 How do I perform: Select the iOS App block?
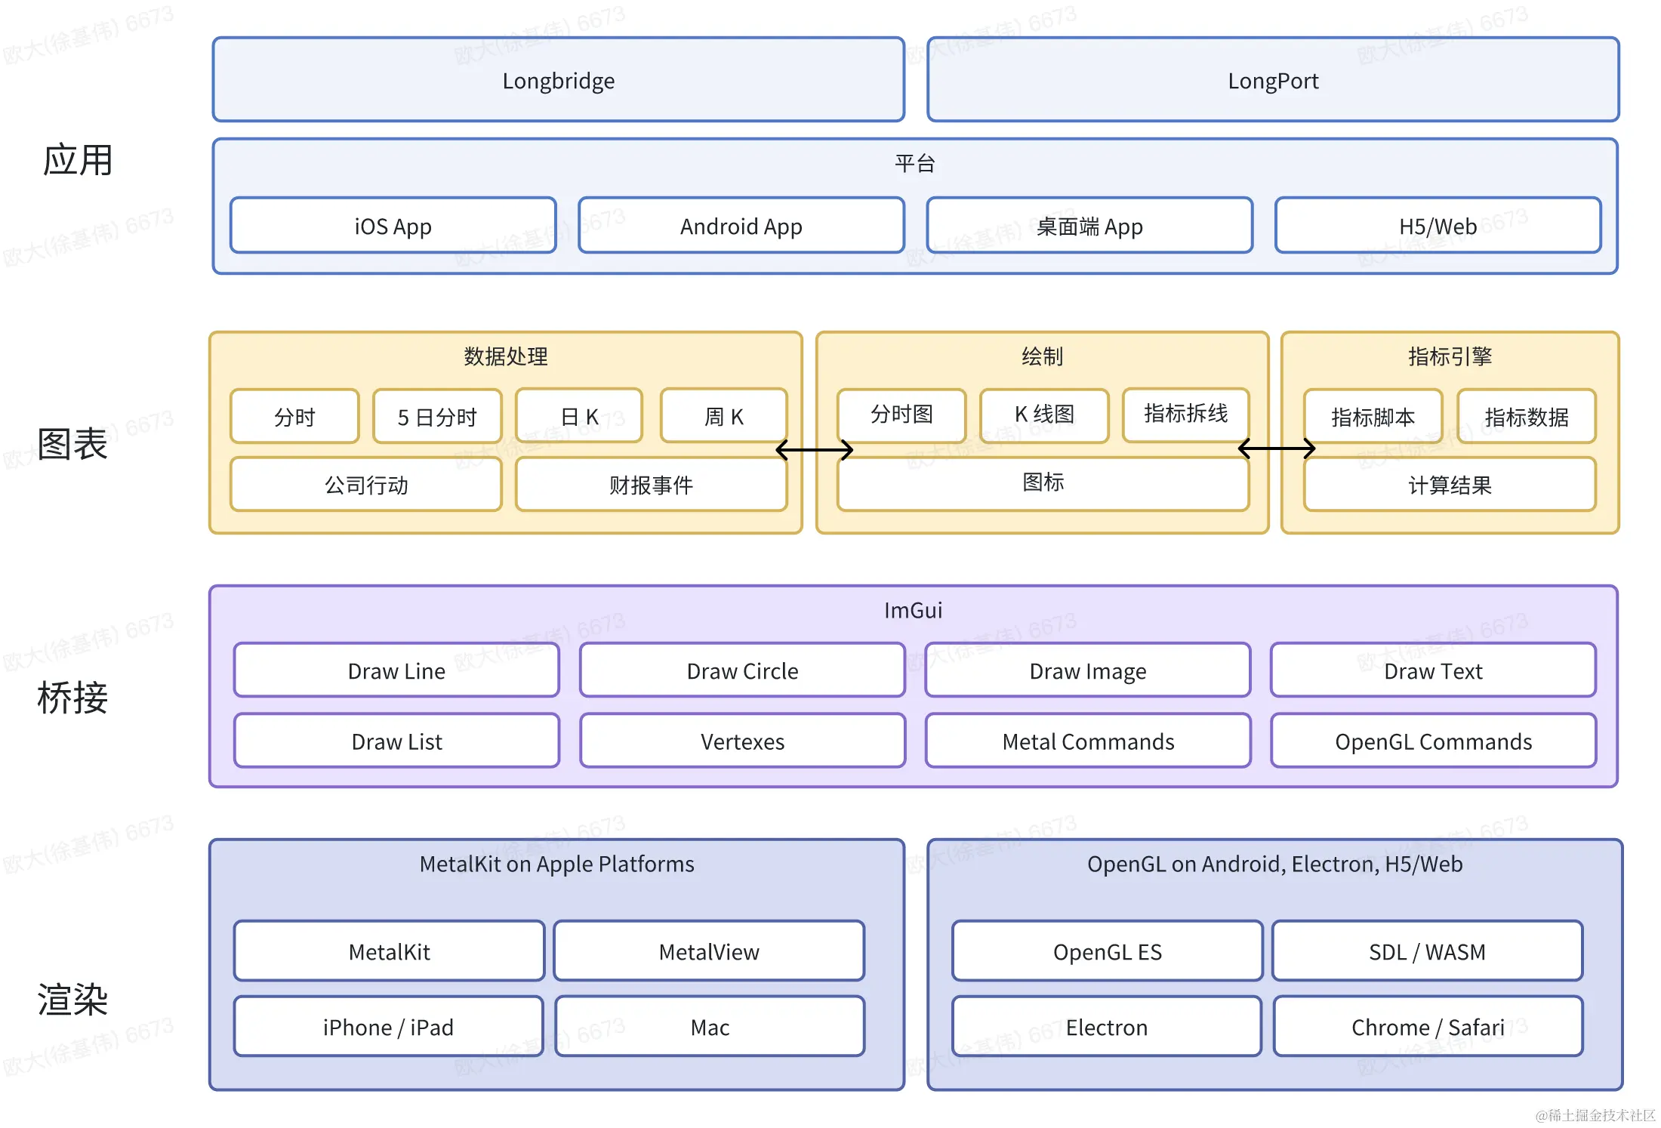(393, 226)
